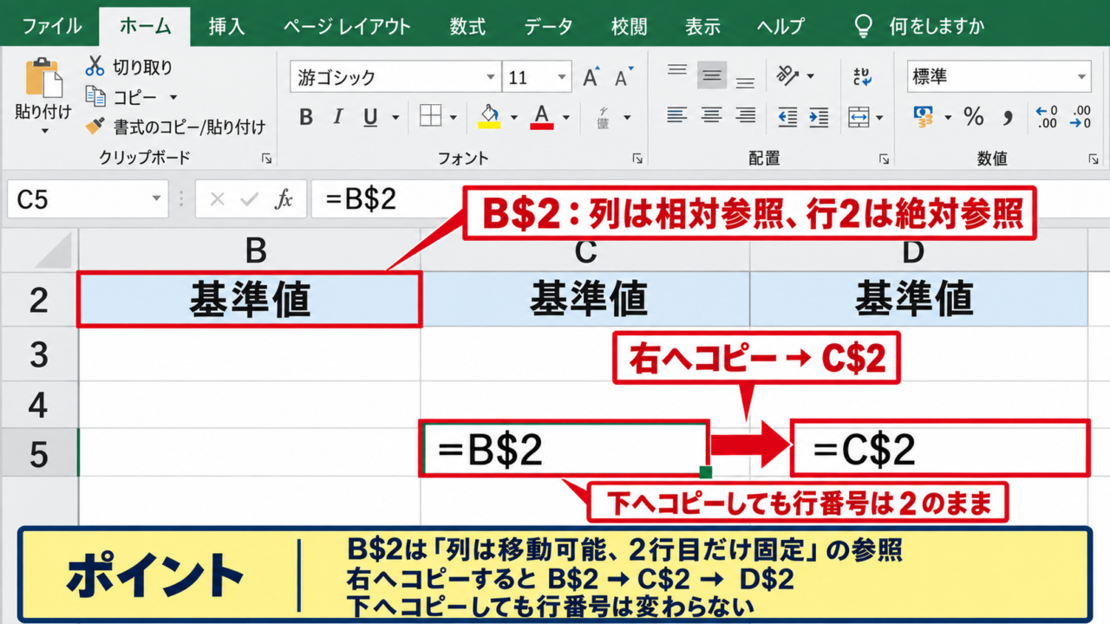Viewport: 1110px width, 624px height.
Task: Open number format dropdown 標準
Action: point(1081,76)
